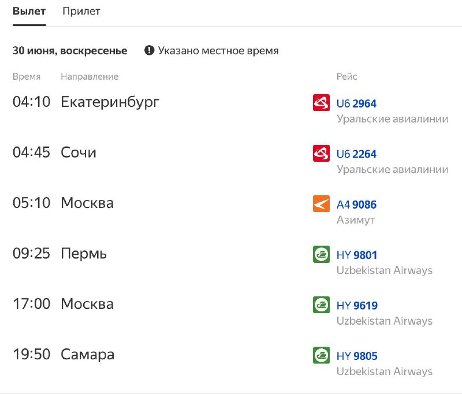Select the Вылет tab
This screenshot has width=462, height=394.
(x=29, y=11)
